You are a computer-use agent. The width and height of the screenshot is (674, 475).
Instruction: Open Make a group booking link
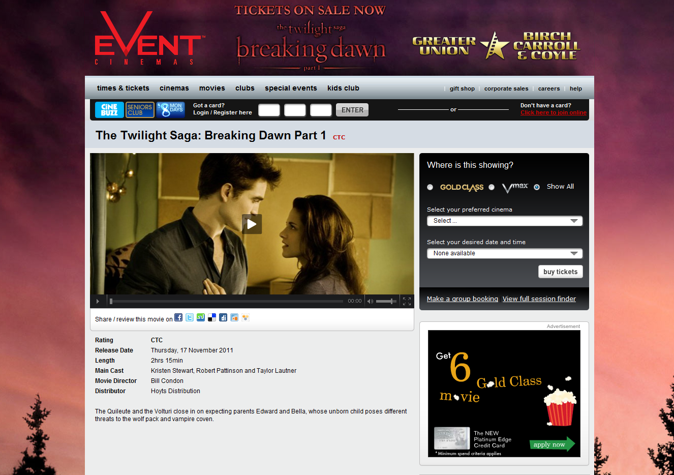[463, 299]
